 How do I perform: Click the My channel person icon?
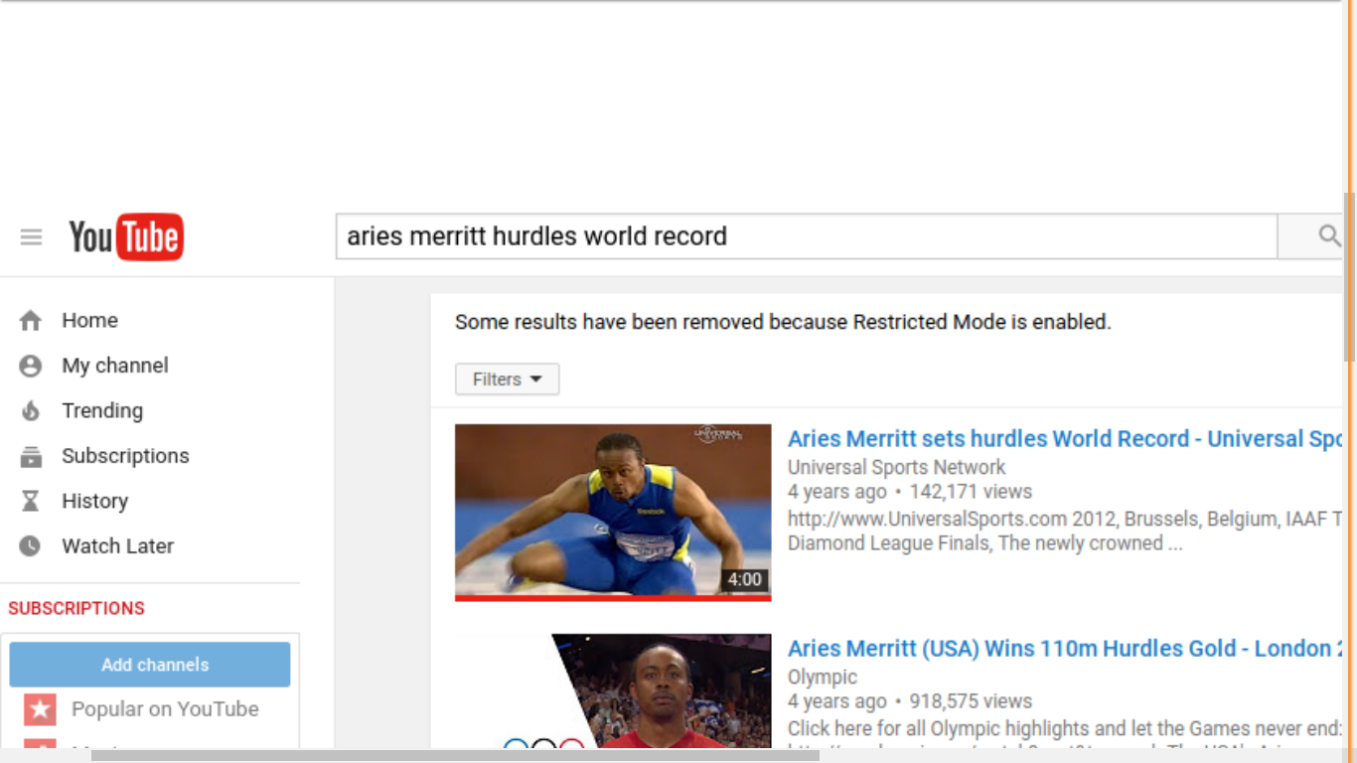(31, 366)
